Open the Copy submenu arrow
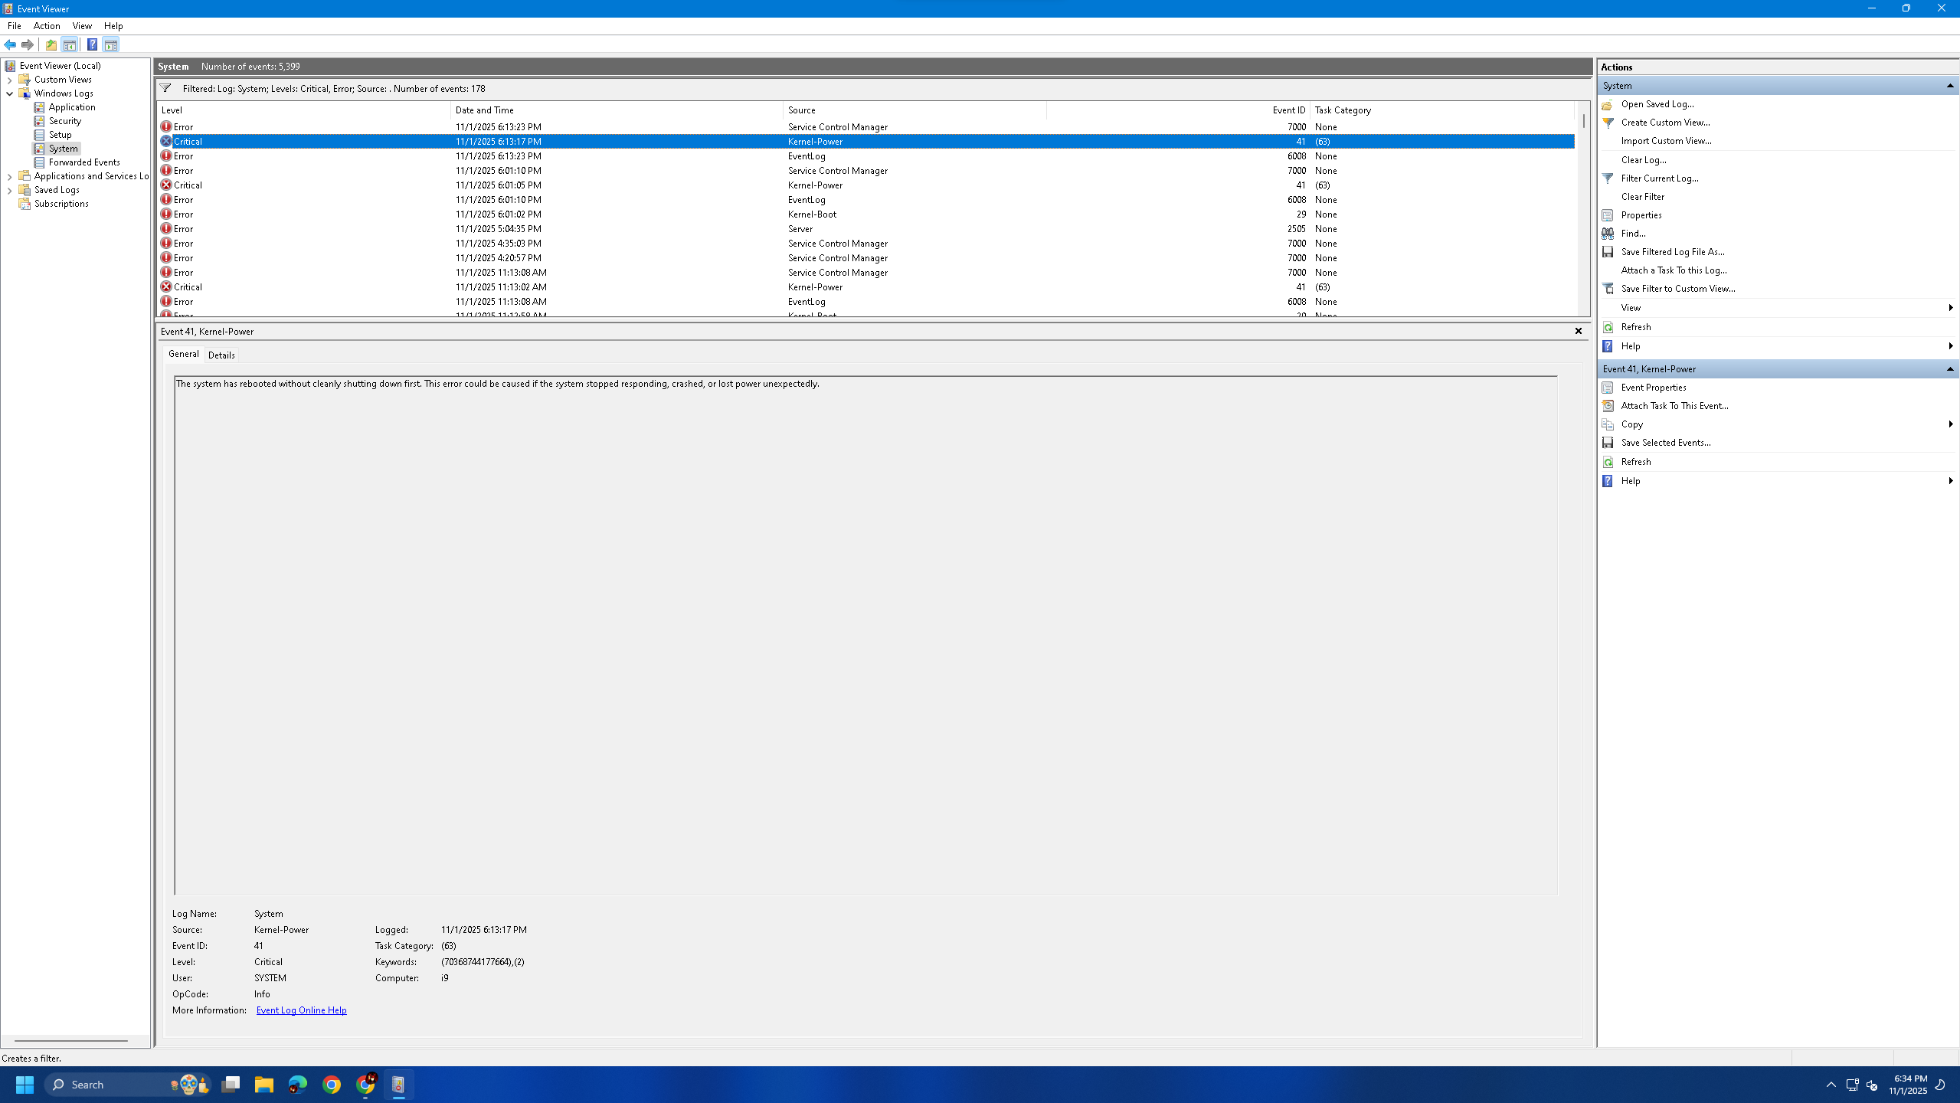Image resolution: width=1960 pixels, height=1103 pixels. (1950, 424)
